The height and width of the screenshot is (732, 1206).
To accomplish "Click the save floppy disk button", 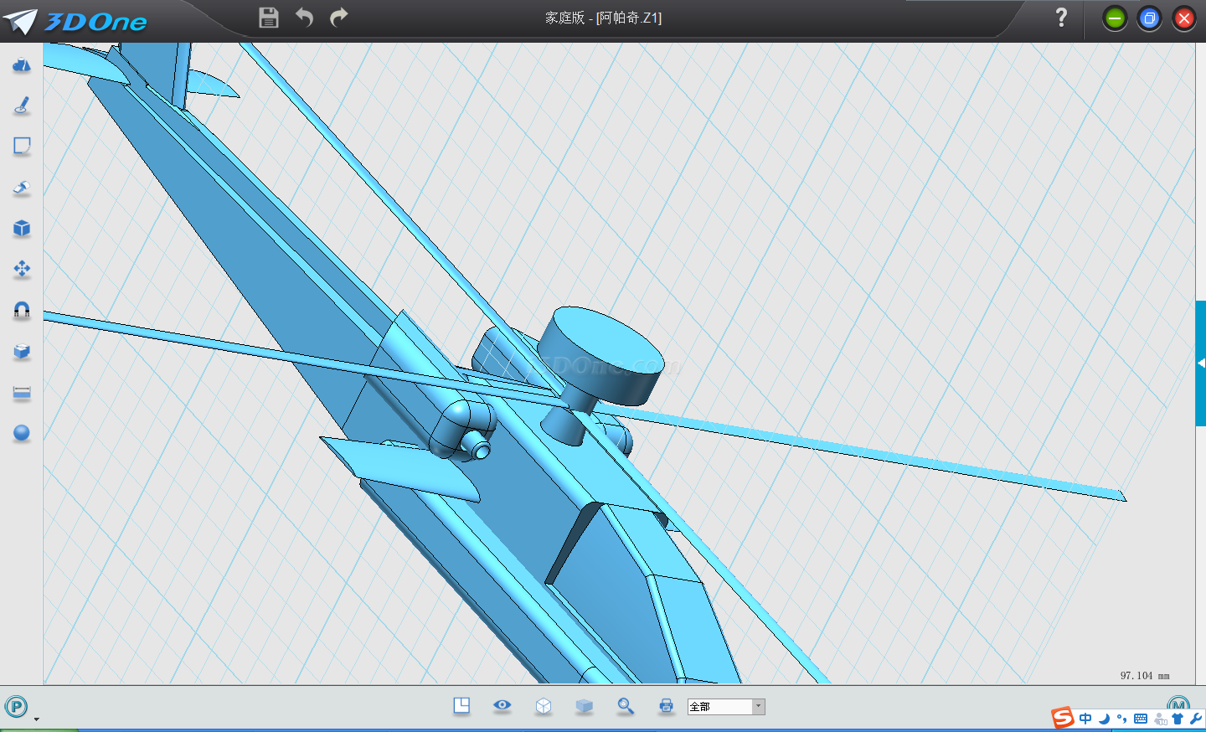I will tap(269, 18).
